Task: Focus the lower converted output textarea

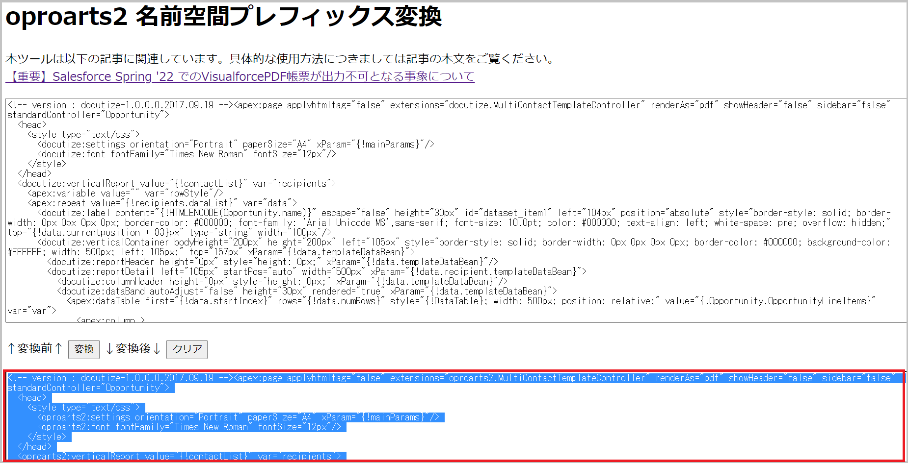Action: (x=454, y=416)
